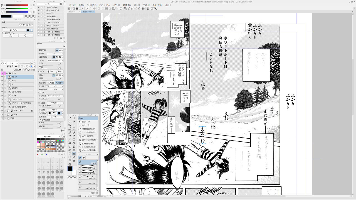Hide the また雲が text layer

pyautogui.click(x=2, y=88)
